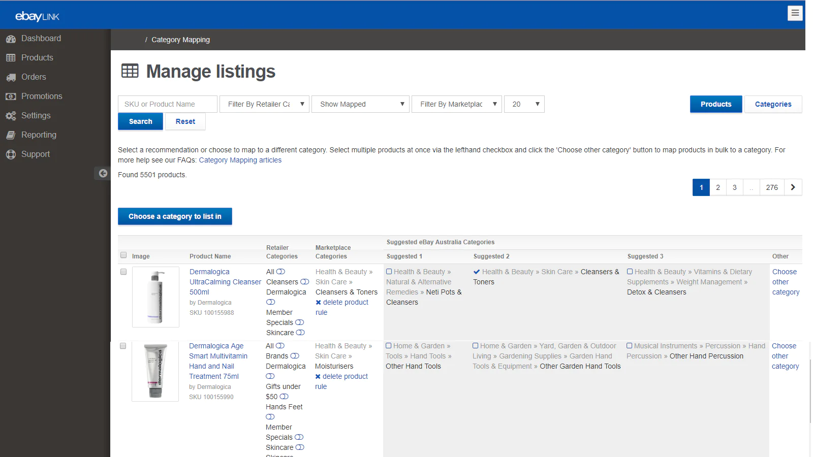The image size is (813, 457).
Task: Check the Dermalogica Age Smart Multivitamin row checkbox
Action: point(123,346)
